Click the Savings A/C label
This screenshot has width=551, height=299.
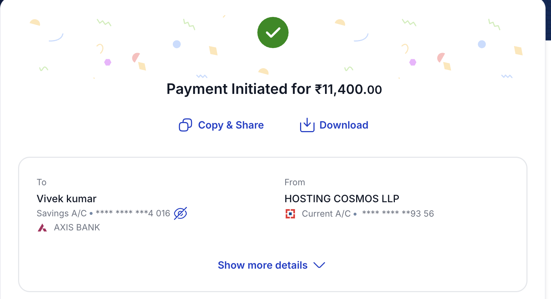61,213
